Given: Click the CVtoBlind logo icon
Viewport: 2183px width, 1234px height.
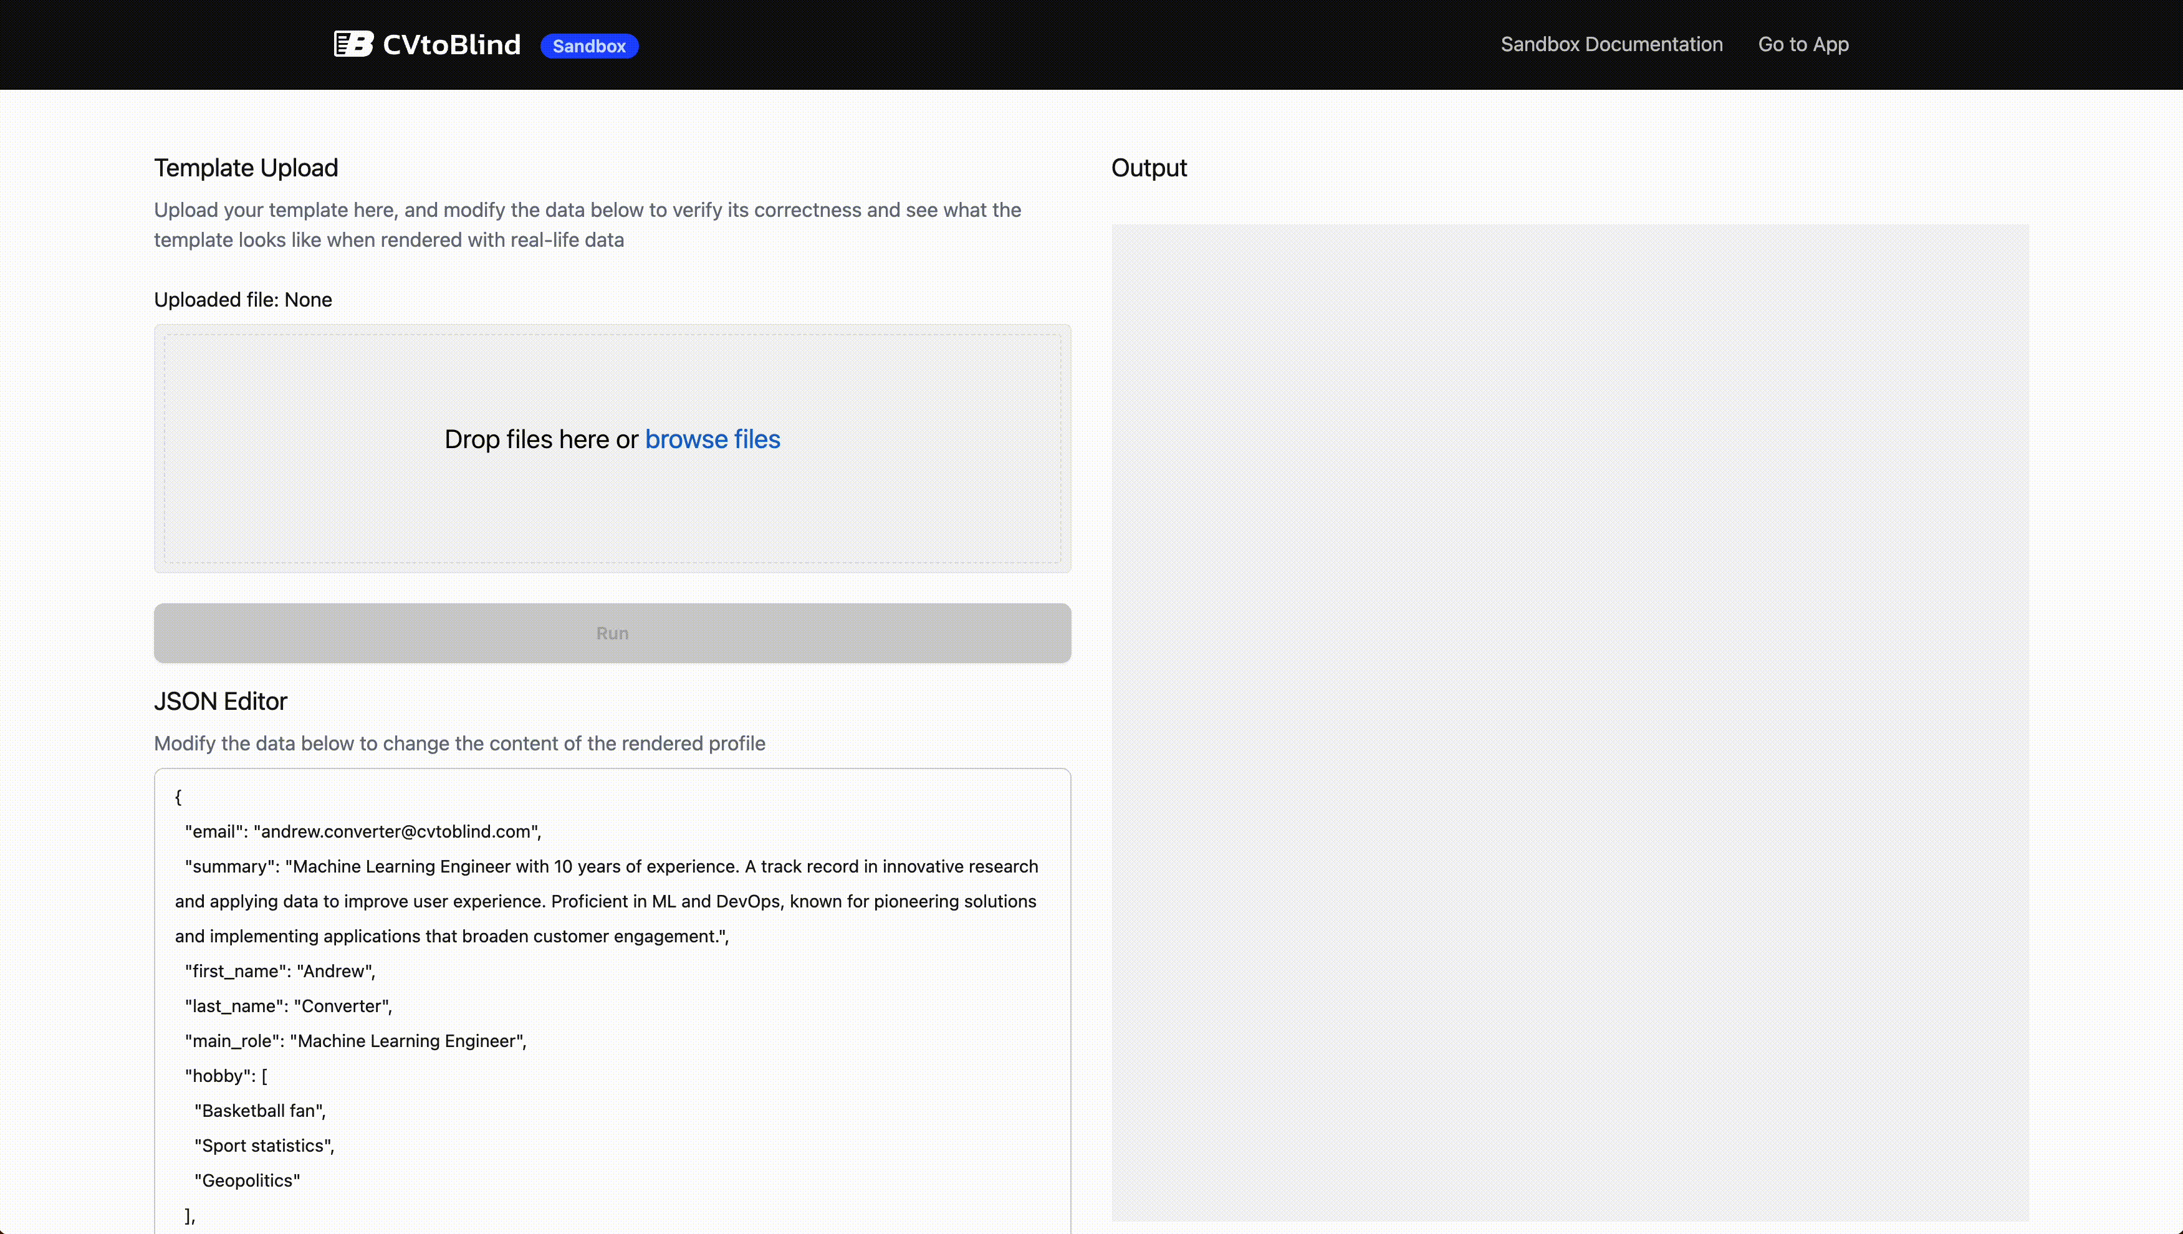Looking at the screenshot, I should 353,44.
